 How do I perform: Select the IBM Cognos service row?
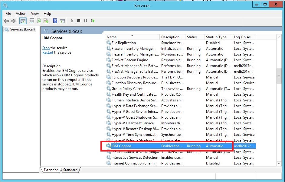(181, 146)
